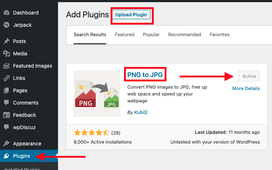
Task: Click the wpDiscuz chat icon
Action: pos(7,127)
